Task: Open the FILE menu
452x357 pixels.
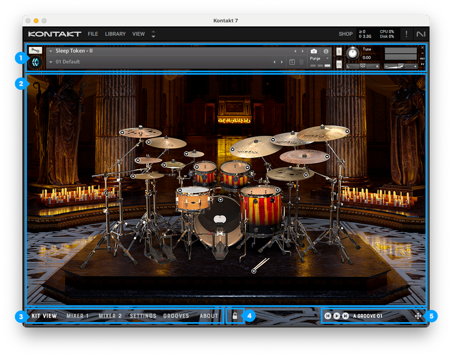Action: coord(93,34)
